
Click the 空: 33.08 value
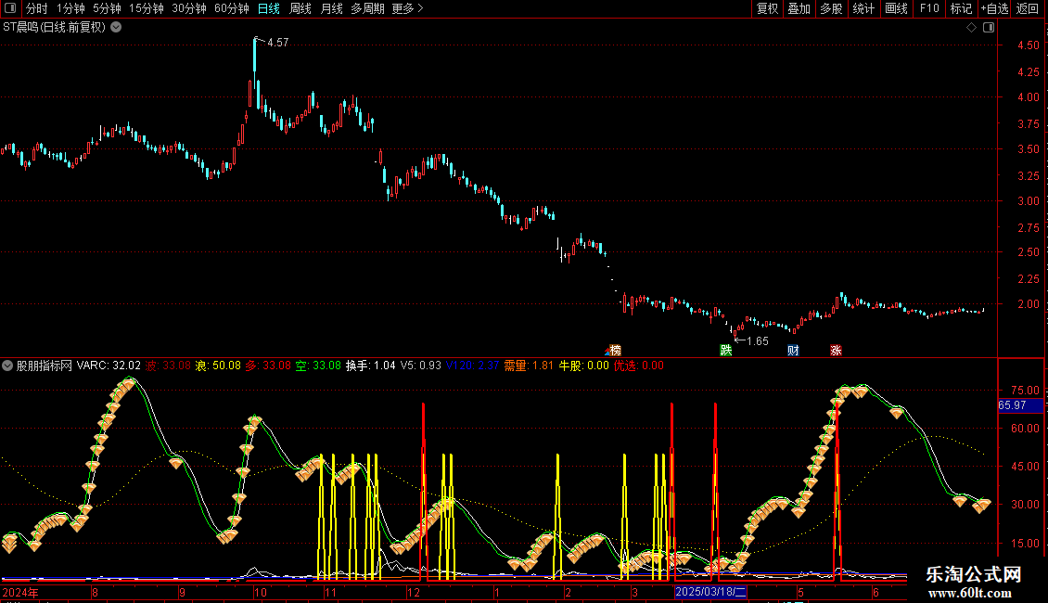click(318, 366)
